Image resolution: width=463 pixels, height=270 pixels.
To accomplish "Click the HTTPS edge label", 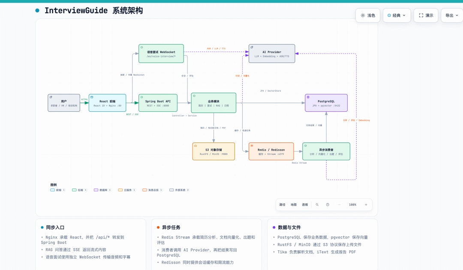I will pyautogui.click(x=84, y=99).
